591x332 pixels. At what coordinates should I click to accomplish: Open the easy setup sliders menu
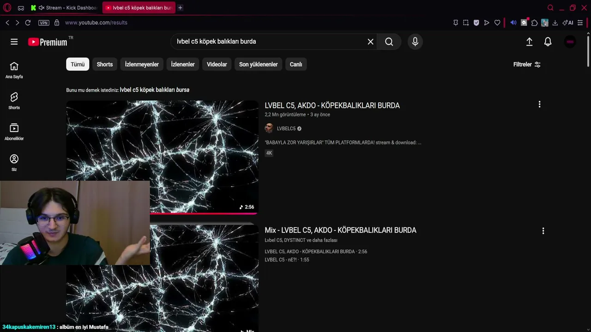[580, 23]
